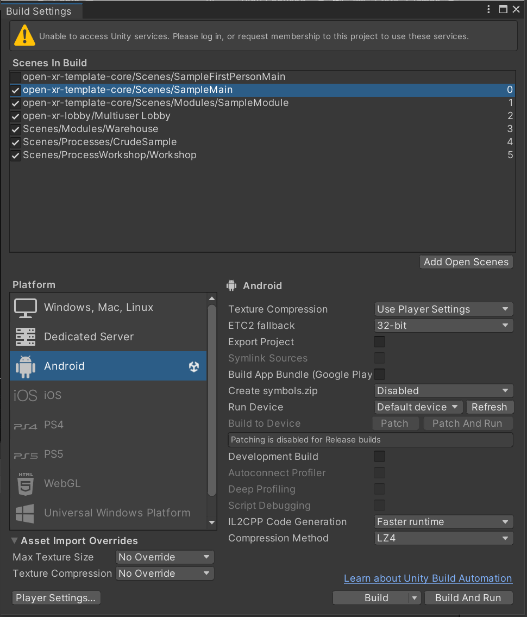This screenshot has width=527, height=617.
Task: Open the Build Settings kebab menu
Action: 488,9
